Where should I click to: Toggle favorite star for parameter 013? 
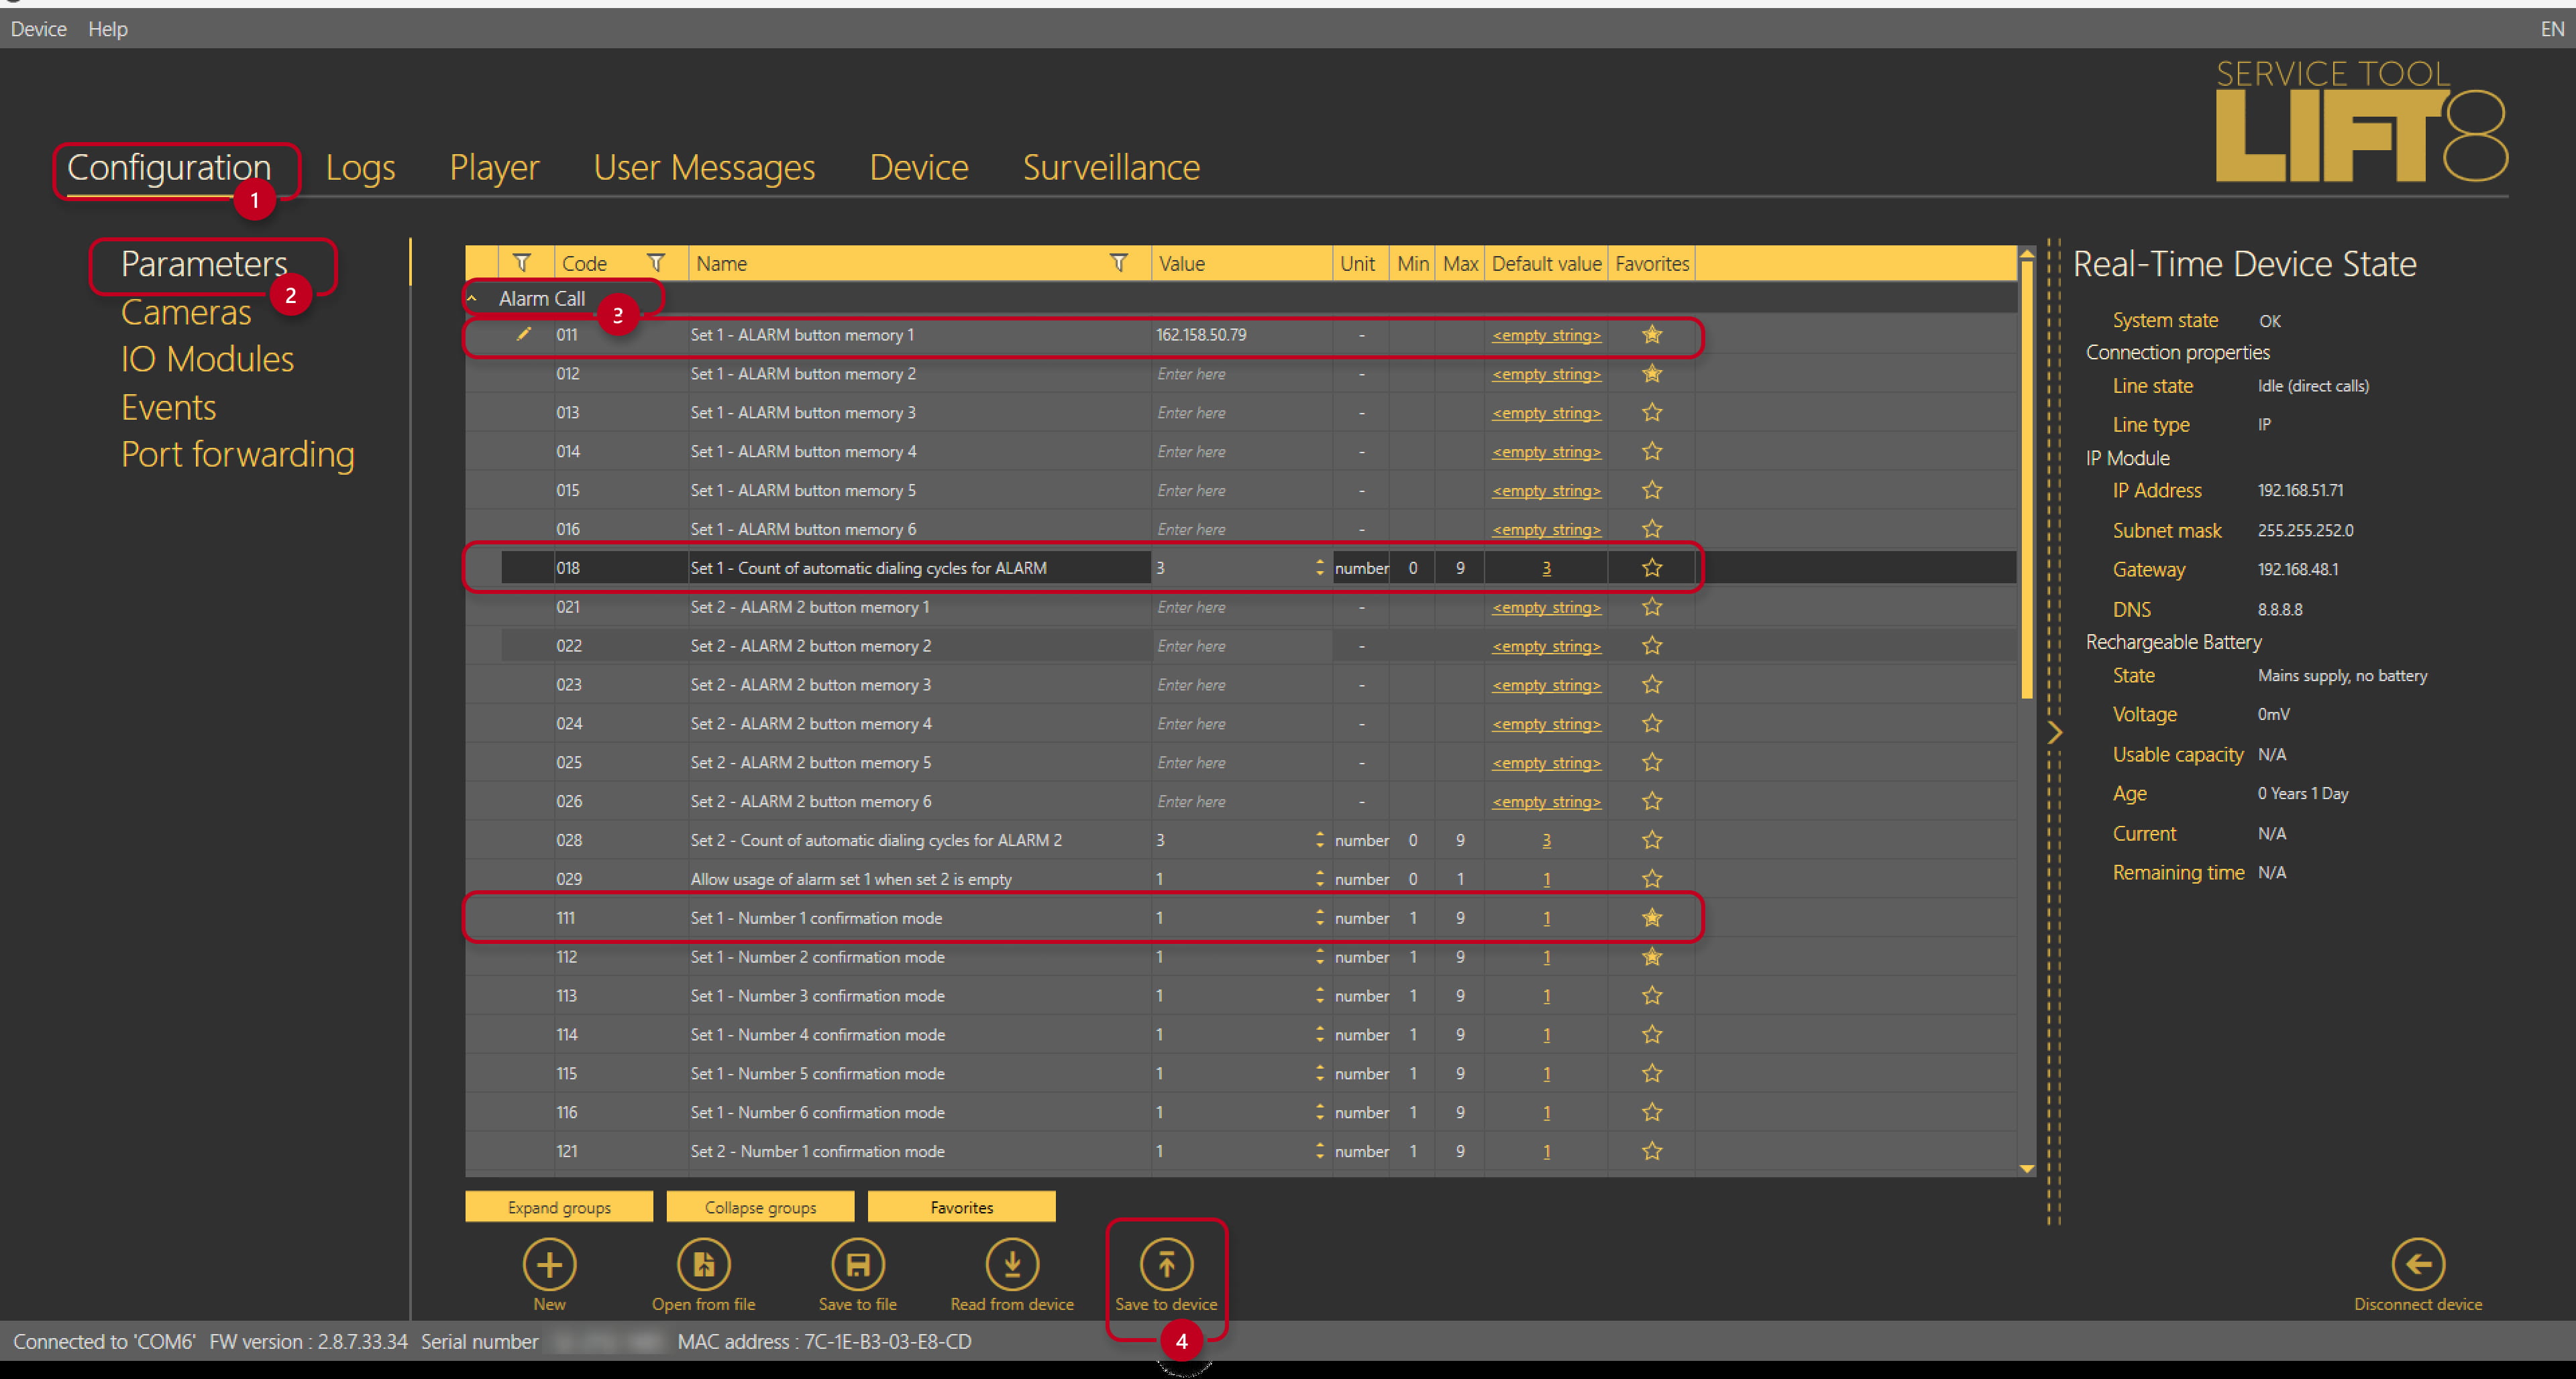1652,413
